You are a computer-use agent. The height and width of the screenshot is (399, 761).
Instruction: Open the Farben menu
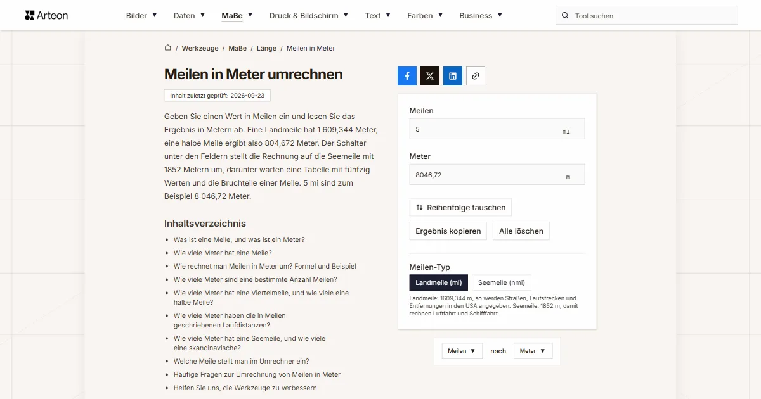tap(425, 16)
